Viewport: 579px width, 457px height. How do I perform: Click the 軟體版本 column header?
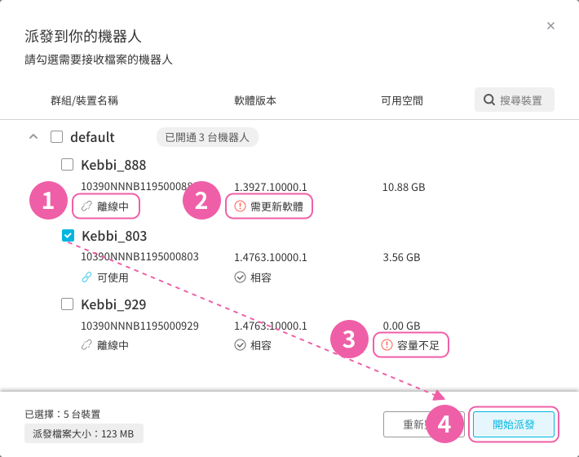pyautogui.click(x=255, y=100)
